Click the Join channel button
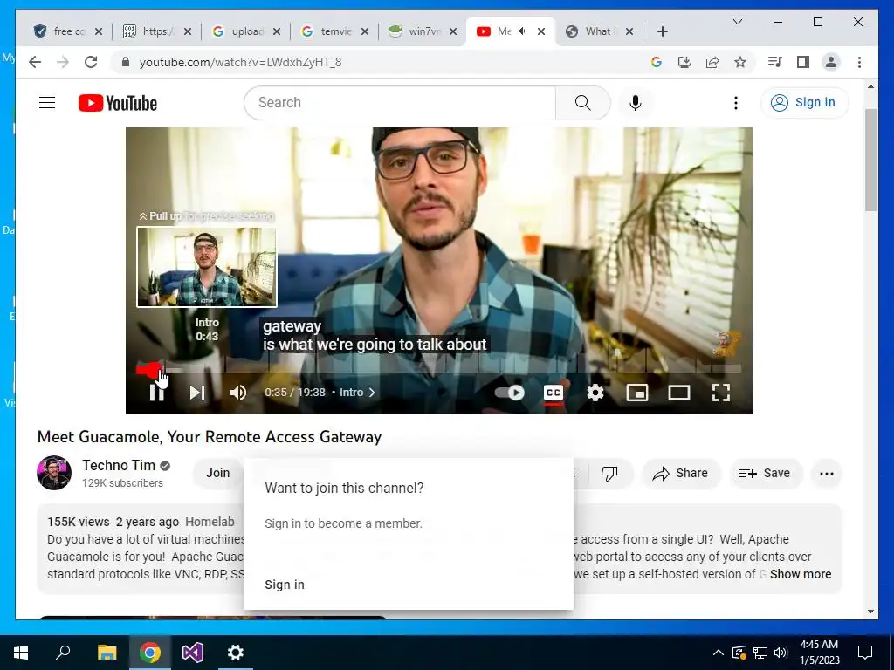The image size is (894, 670). pyautogui.click(x=217, y=473)
